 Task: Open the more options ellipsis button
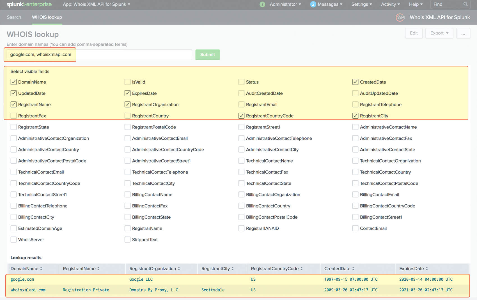(463, 33)
